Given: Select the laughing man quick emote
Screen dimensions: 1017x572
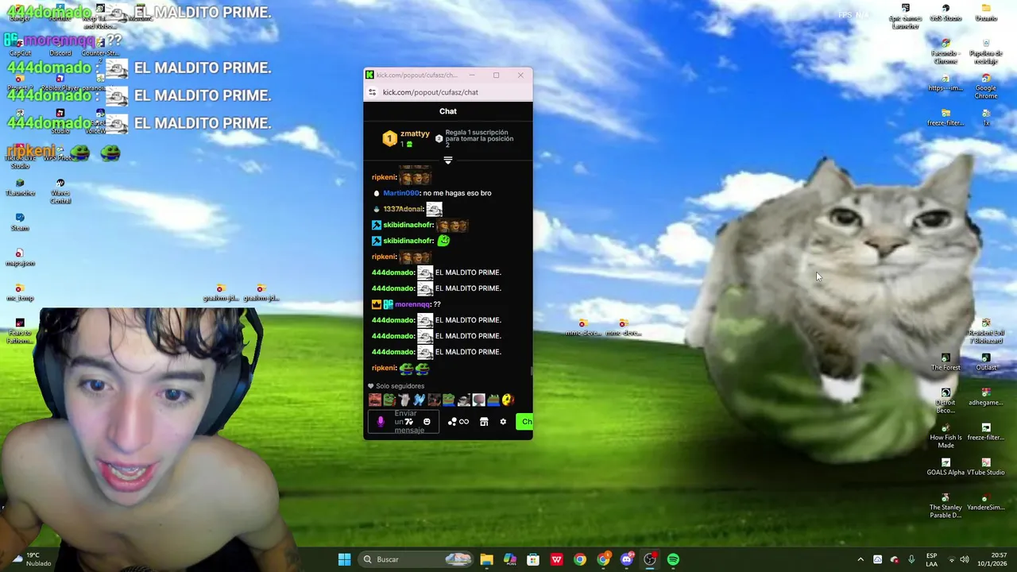Looking at the screenshot, I should (375, 400).
